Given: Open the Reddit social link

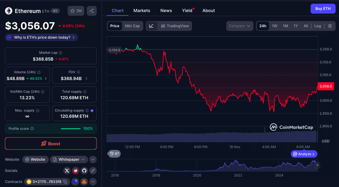Looking at the screenshot, I should [x=76, y=171].
